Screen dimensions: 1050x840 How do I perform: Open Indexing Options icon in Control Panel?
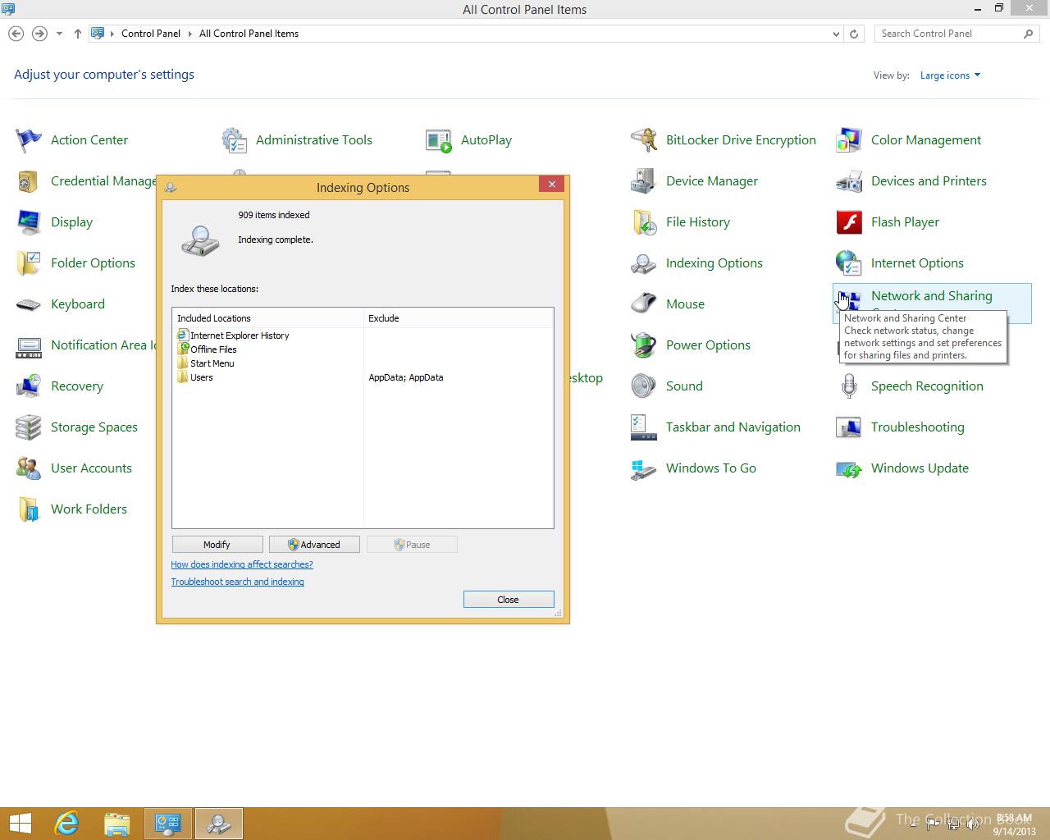(x=644, y=263)
